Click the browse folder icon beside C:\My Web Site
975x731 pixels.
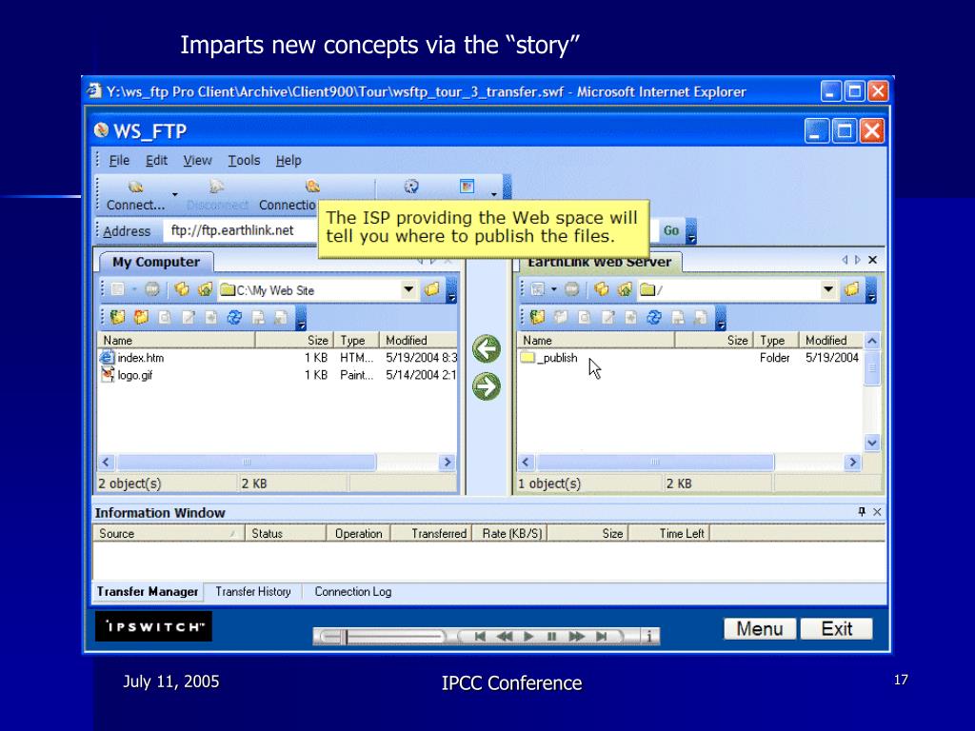432,289
